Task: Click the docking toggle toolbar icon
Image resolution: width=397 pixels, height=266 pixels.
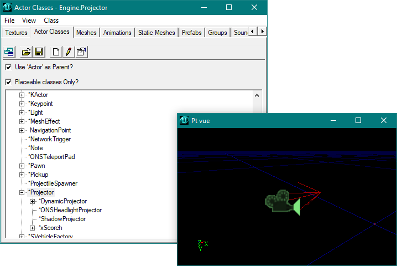Action: [9, 52]
